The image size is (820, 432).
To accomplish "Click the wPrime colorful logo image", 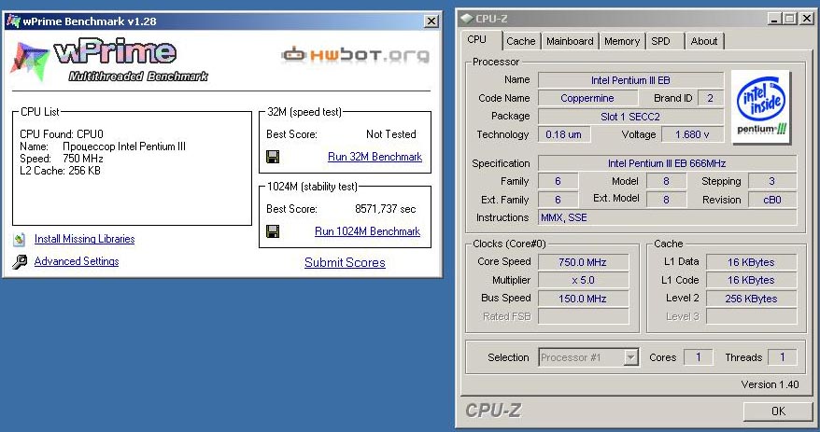I will [x=30, y=60].
